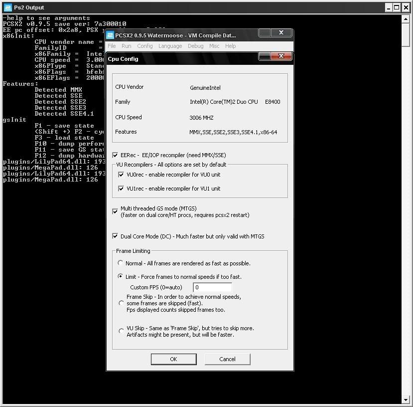The width and height of the screenshot is (413, 407).
Task: Click the Custom FPS input field
Action: click(212, 287)
